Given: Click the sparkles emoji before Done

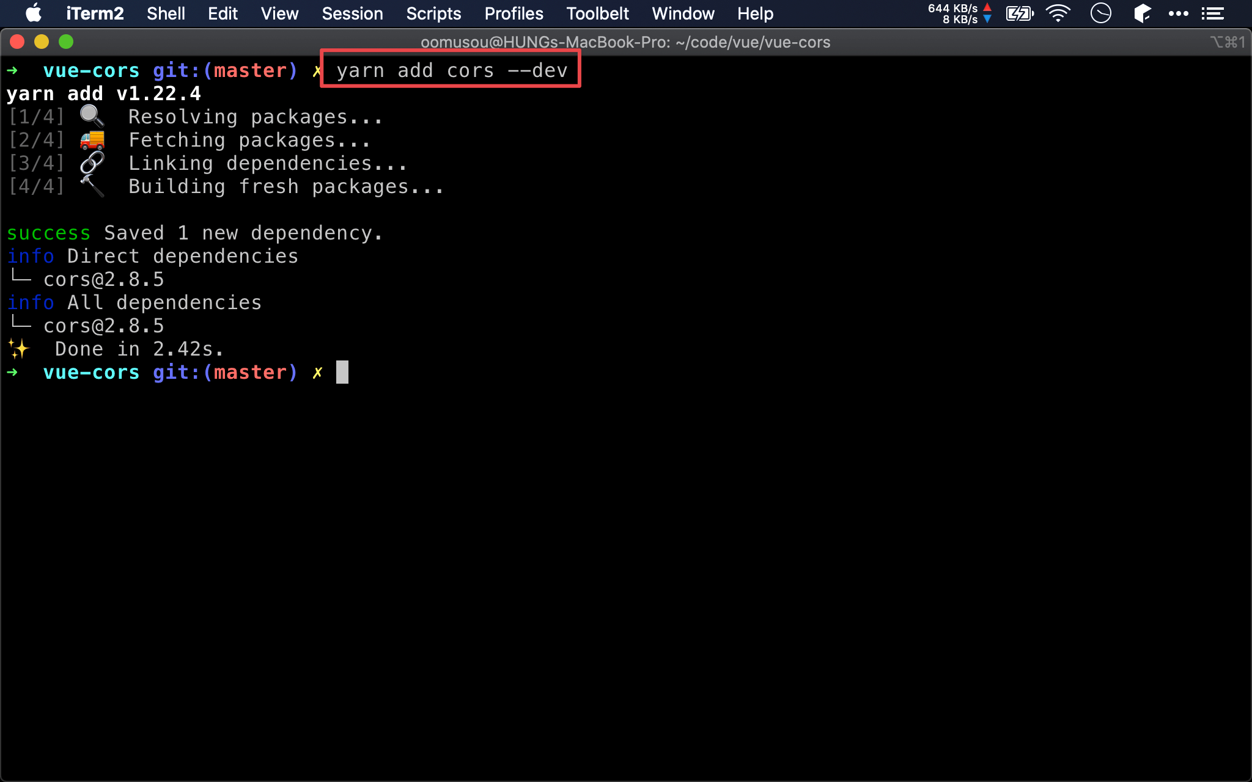Looking at the screenshot, I should pos(19,349).
